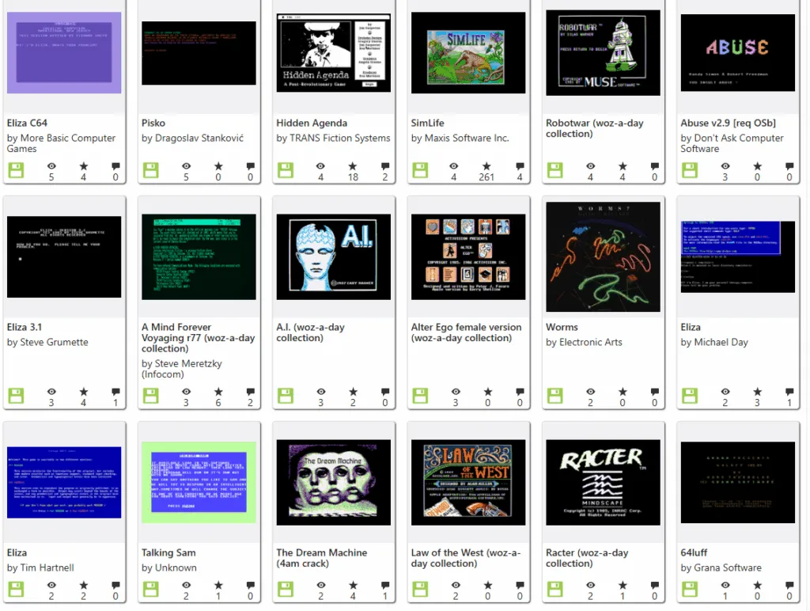Open the Eliza C64 title link
The width and height of the screenshot is (810, 611).
pyautogui.click(x=27, y=123)
